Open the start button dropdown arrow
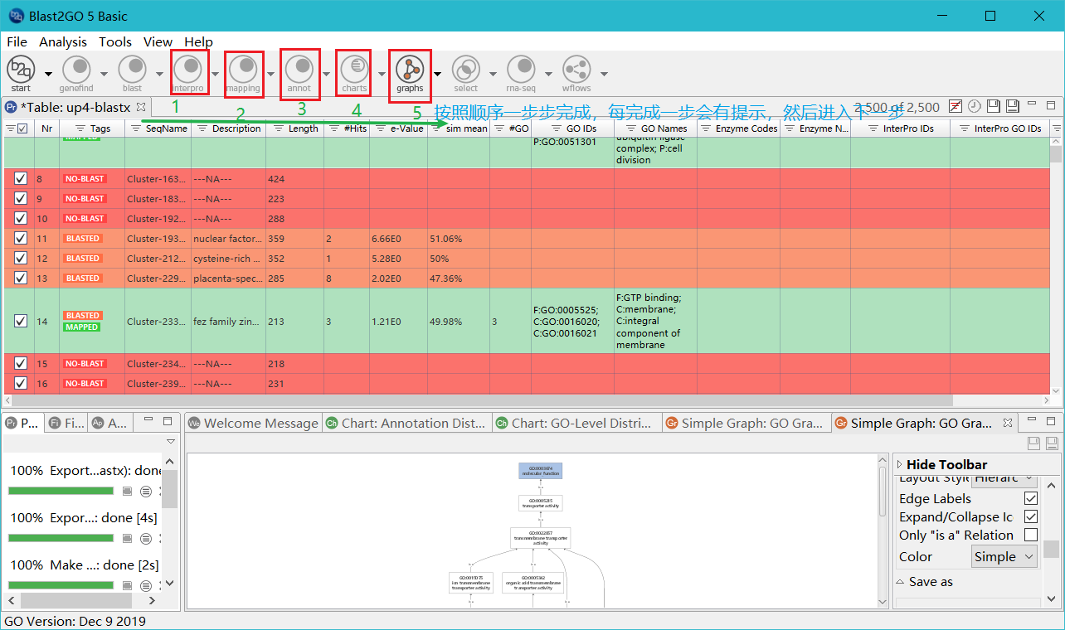The image size is (1065, 630). click(48, 74)
